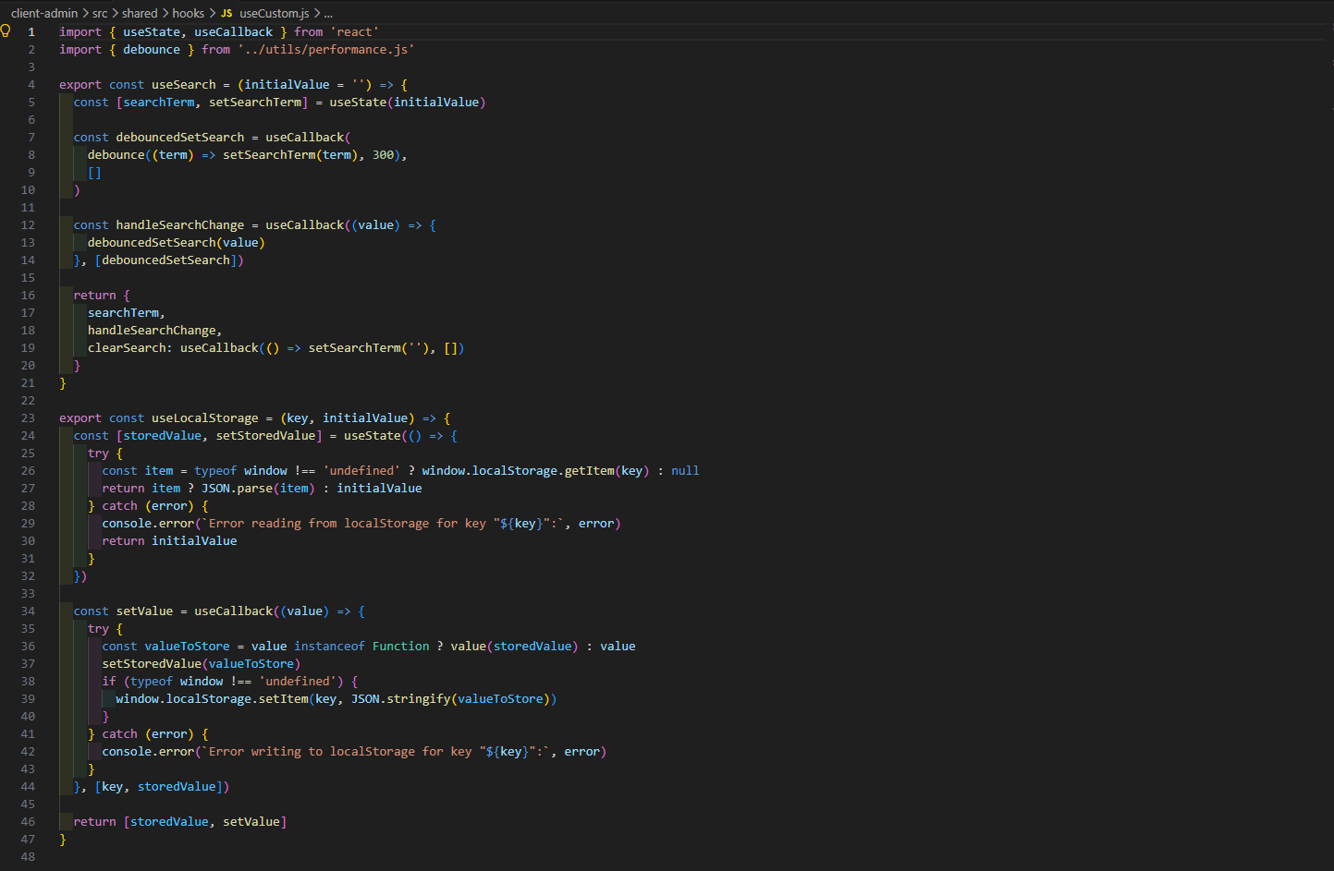Open the src breadcrumb segment

[100, 13]
